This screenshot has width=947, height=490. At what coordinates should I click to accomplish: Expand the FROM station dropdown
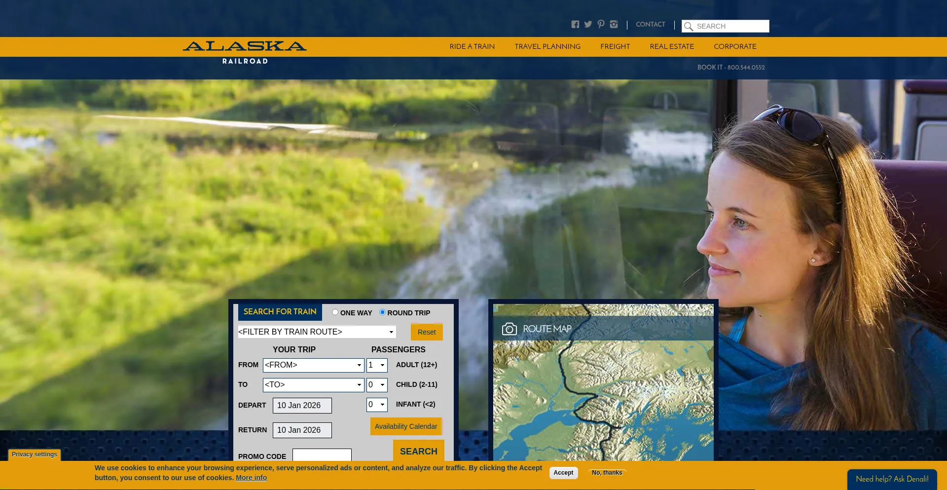313,365
